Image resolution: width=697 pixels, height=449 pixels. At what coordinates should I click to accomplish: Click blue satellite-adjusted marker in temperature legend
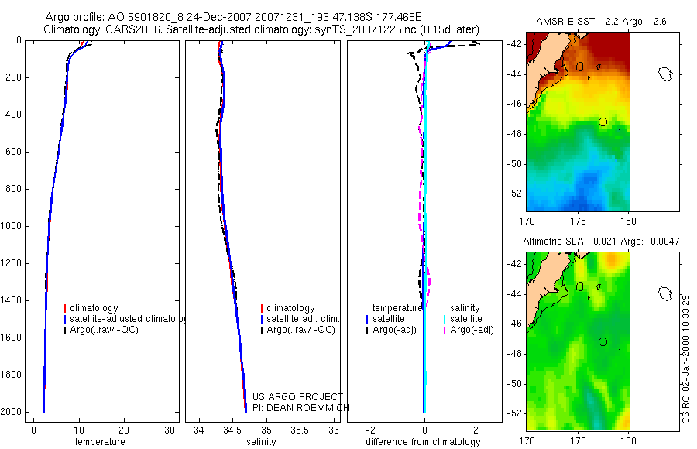tap(65, 319)
